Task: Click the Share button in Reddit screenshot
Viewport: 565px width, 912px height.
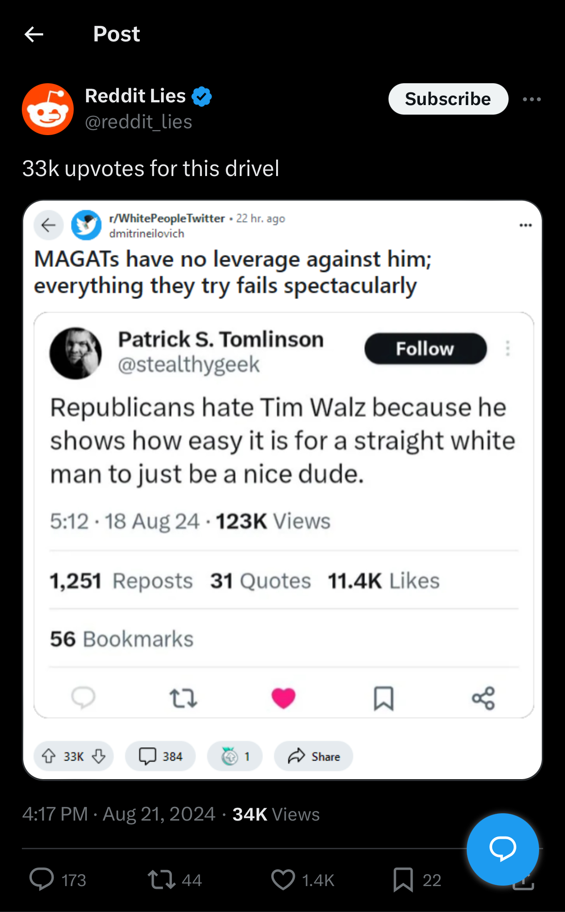Action: coord(313,756)
